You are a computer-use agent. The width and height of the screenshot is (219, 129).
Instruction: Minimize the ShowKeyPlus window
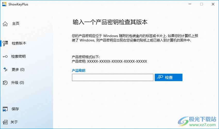click(190, 4)
